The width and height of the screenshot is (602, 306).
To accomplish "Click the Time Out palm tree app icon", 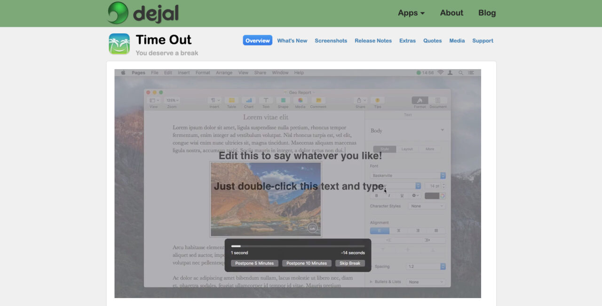I will (x=119, y=44).
